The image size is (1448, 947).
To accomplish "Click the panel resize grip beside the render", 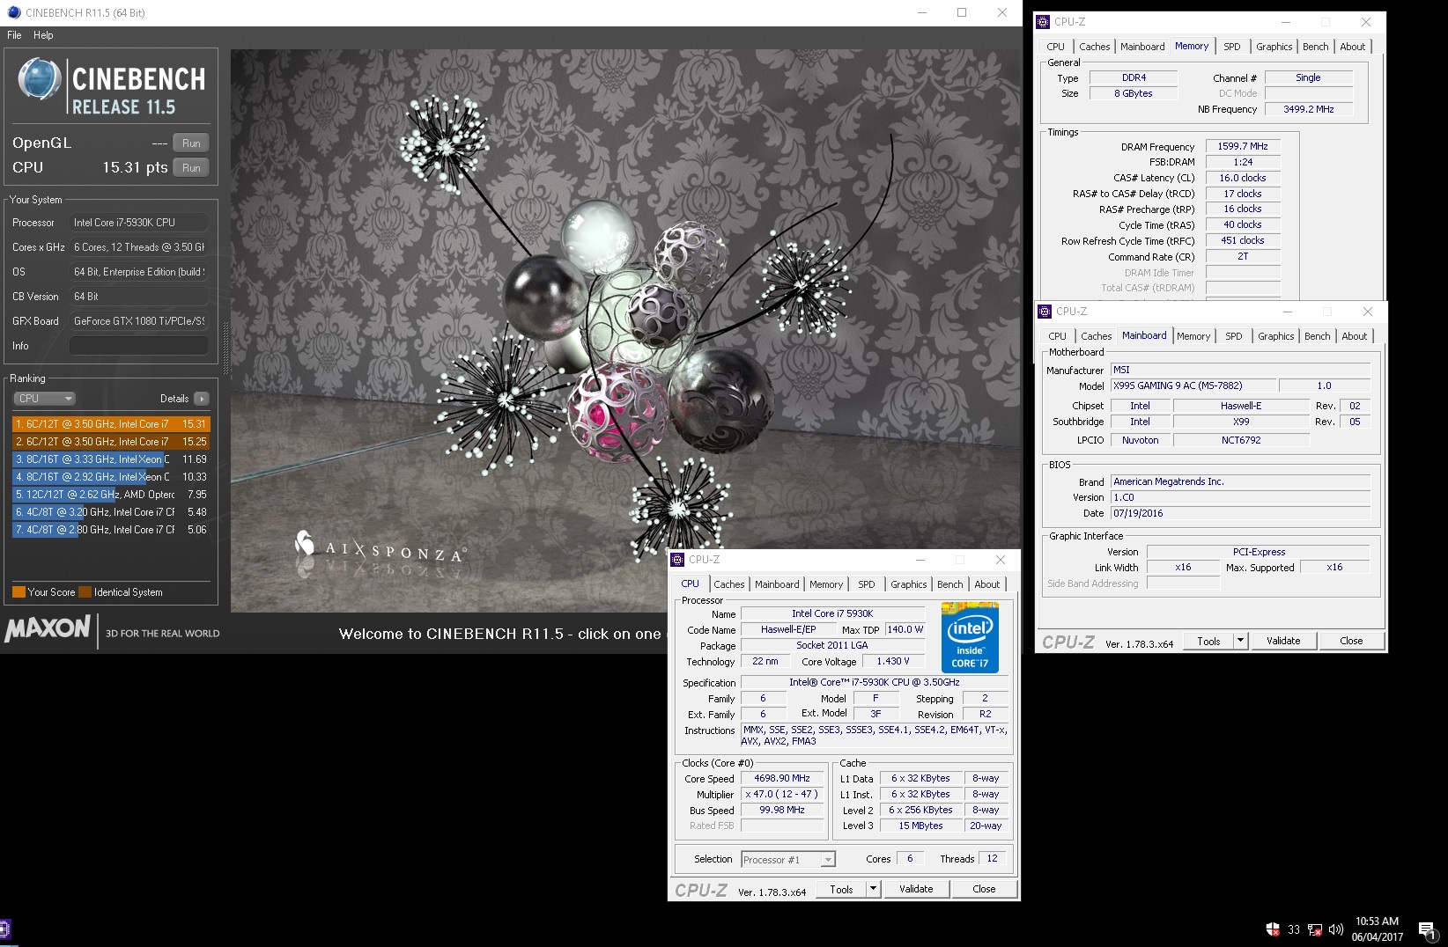I will [225, 348].
